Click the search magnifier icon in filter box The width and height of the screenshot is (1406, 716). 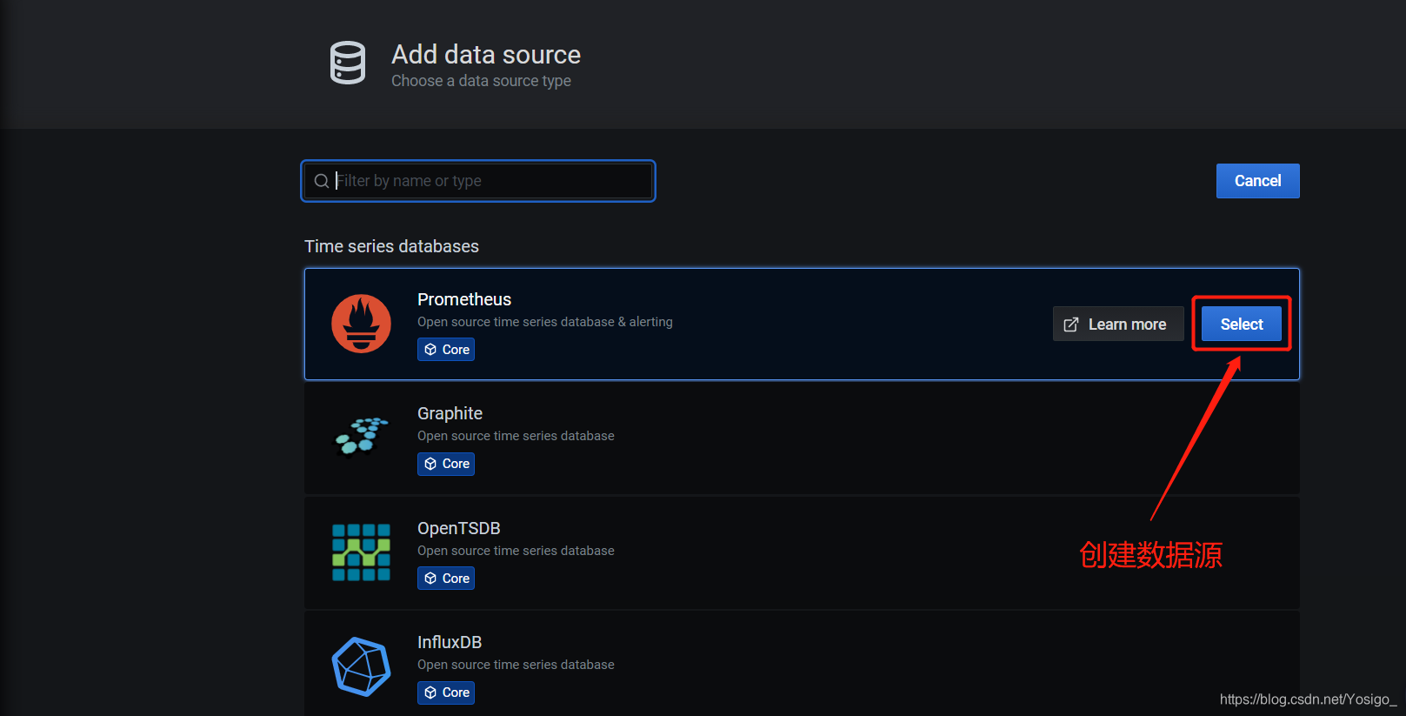[322, 181]
